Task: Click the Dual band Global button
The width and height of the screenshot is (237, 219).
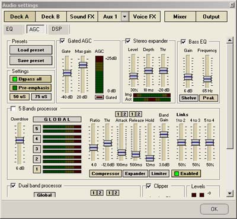Action: point(44,195)
